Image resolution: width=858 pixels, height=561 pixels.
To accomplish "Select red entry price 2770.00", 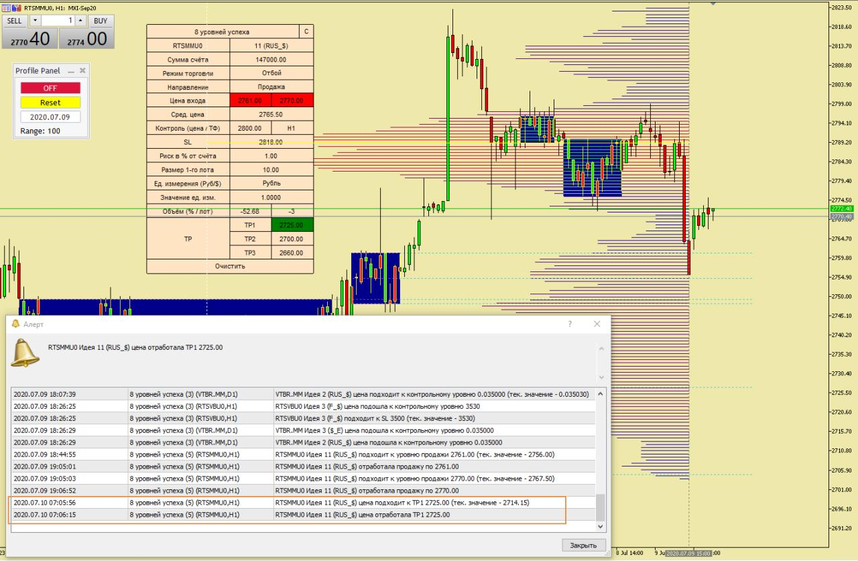I will point(292,101).
